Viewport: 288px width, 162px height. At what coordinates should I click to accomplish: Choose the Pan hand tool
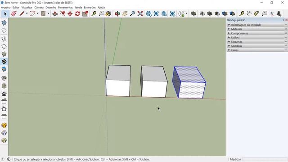click(125, 14)
